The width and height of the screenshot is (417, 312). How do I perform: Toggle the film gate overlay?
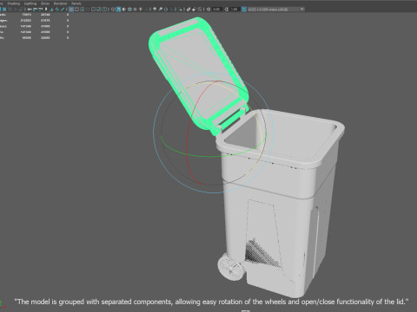pyautogui.click(x=76, y=10)
